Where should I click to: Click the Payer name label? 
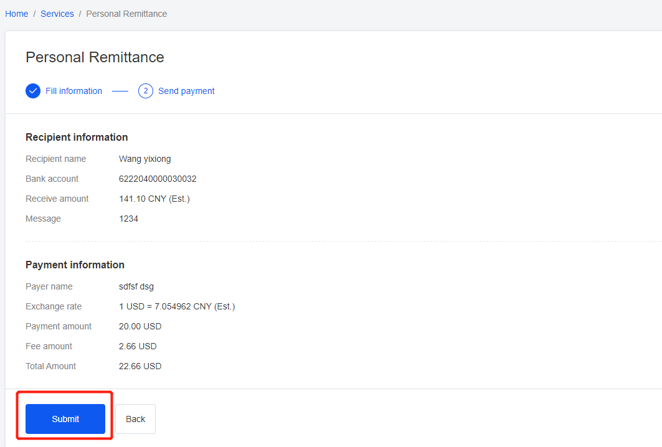coord(49,286)
